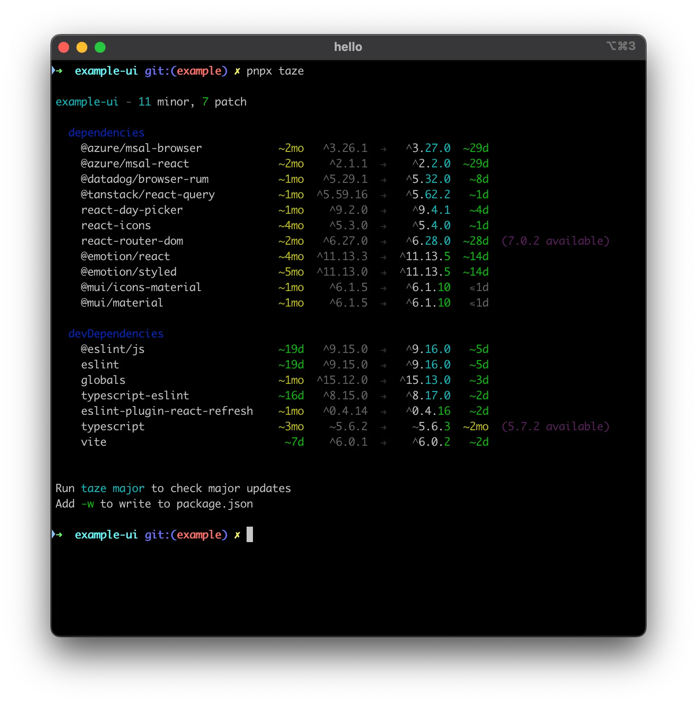Viewport: 697px width, 704px height.
Task: Click the terminal cursor at the bottom prompt
Action: coord(250,534)
